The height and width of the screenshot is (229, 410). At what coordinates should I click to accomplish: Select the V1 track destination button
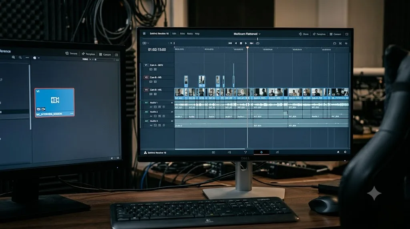(146, 65)
